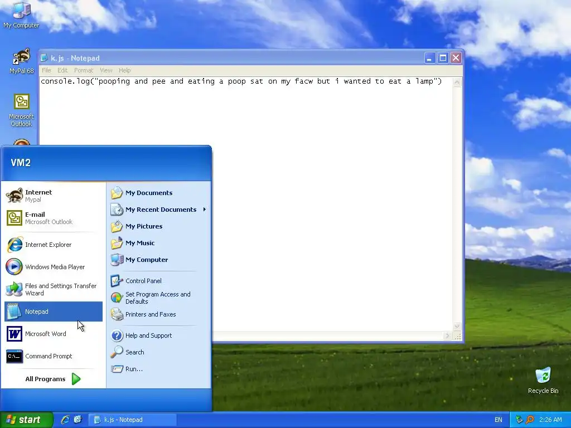Screen dimensions: 571x428
Task: Open My Music folder
Action: pos(159,243)
